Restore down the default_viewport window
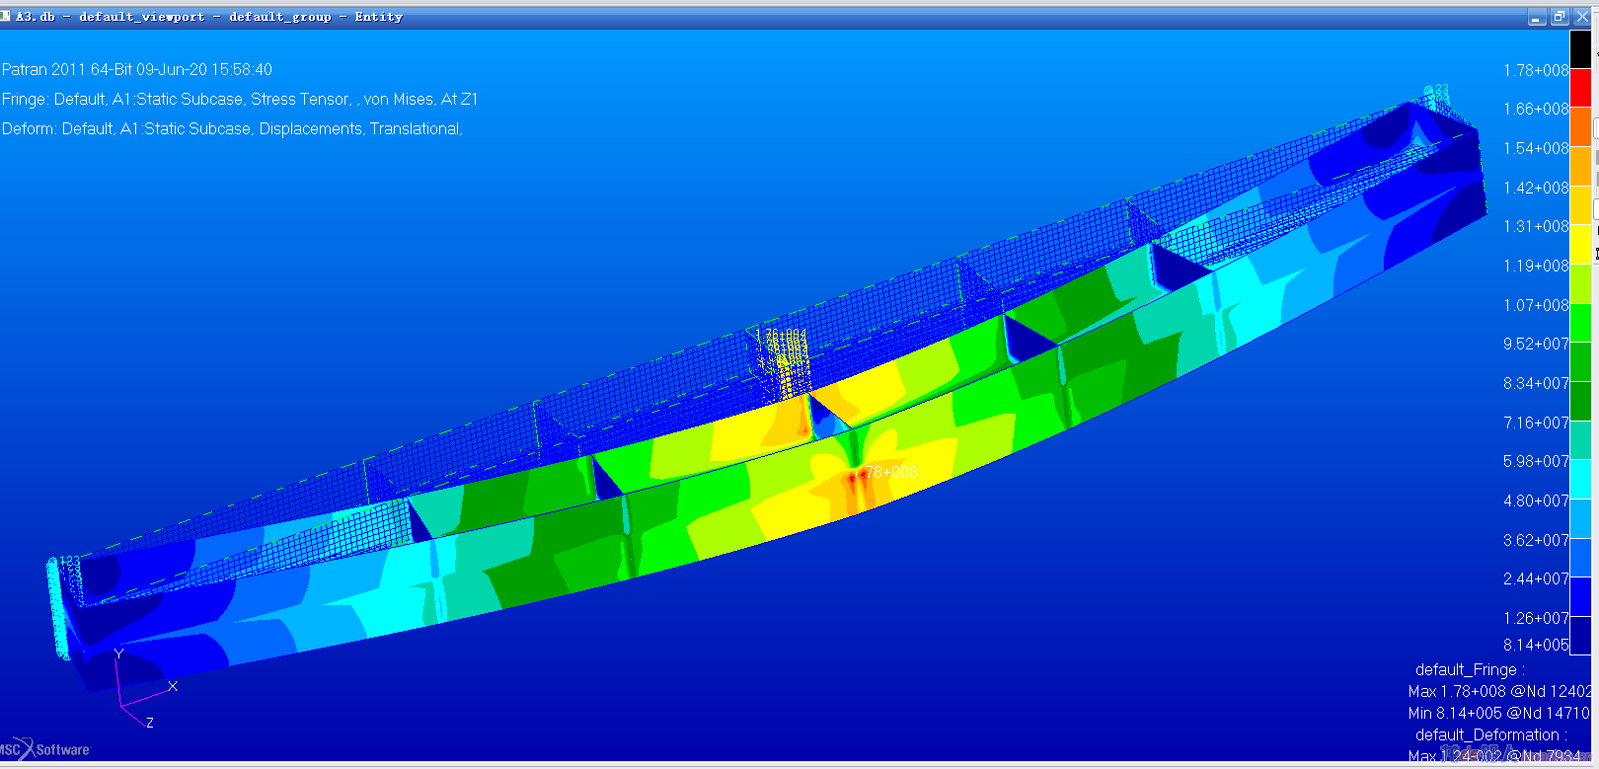Screen dimensions: 1599x769 click(1559, 17)
